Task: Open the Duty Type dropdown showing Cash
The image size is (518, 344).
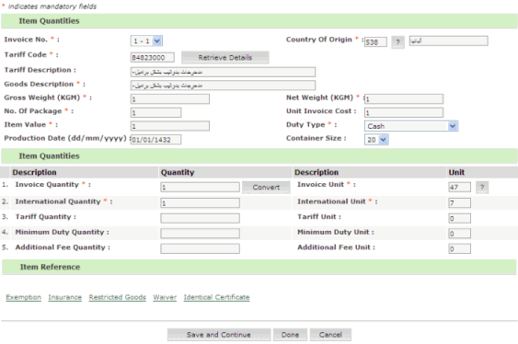Action: coord(411,126)
